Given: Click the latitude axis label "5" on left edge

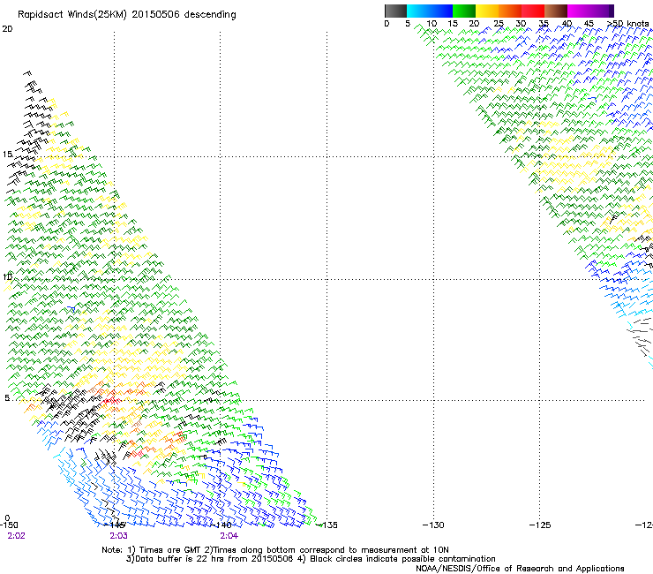Looking at the screenshot, I should click(x=7, y=398).
